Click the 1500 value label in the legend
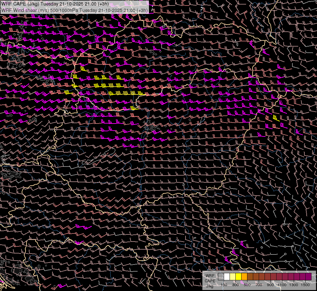 click(305, 285)
